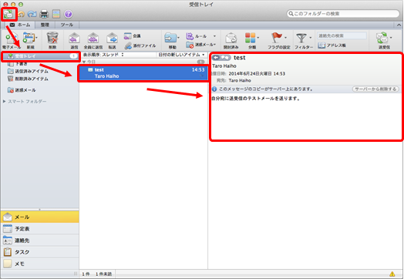Select the 受信トレイ inbox folder
404x279 pixels.
click(40, 56)
